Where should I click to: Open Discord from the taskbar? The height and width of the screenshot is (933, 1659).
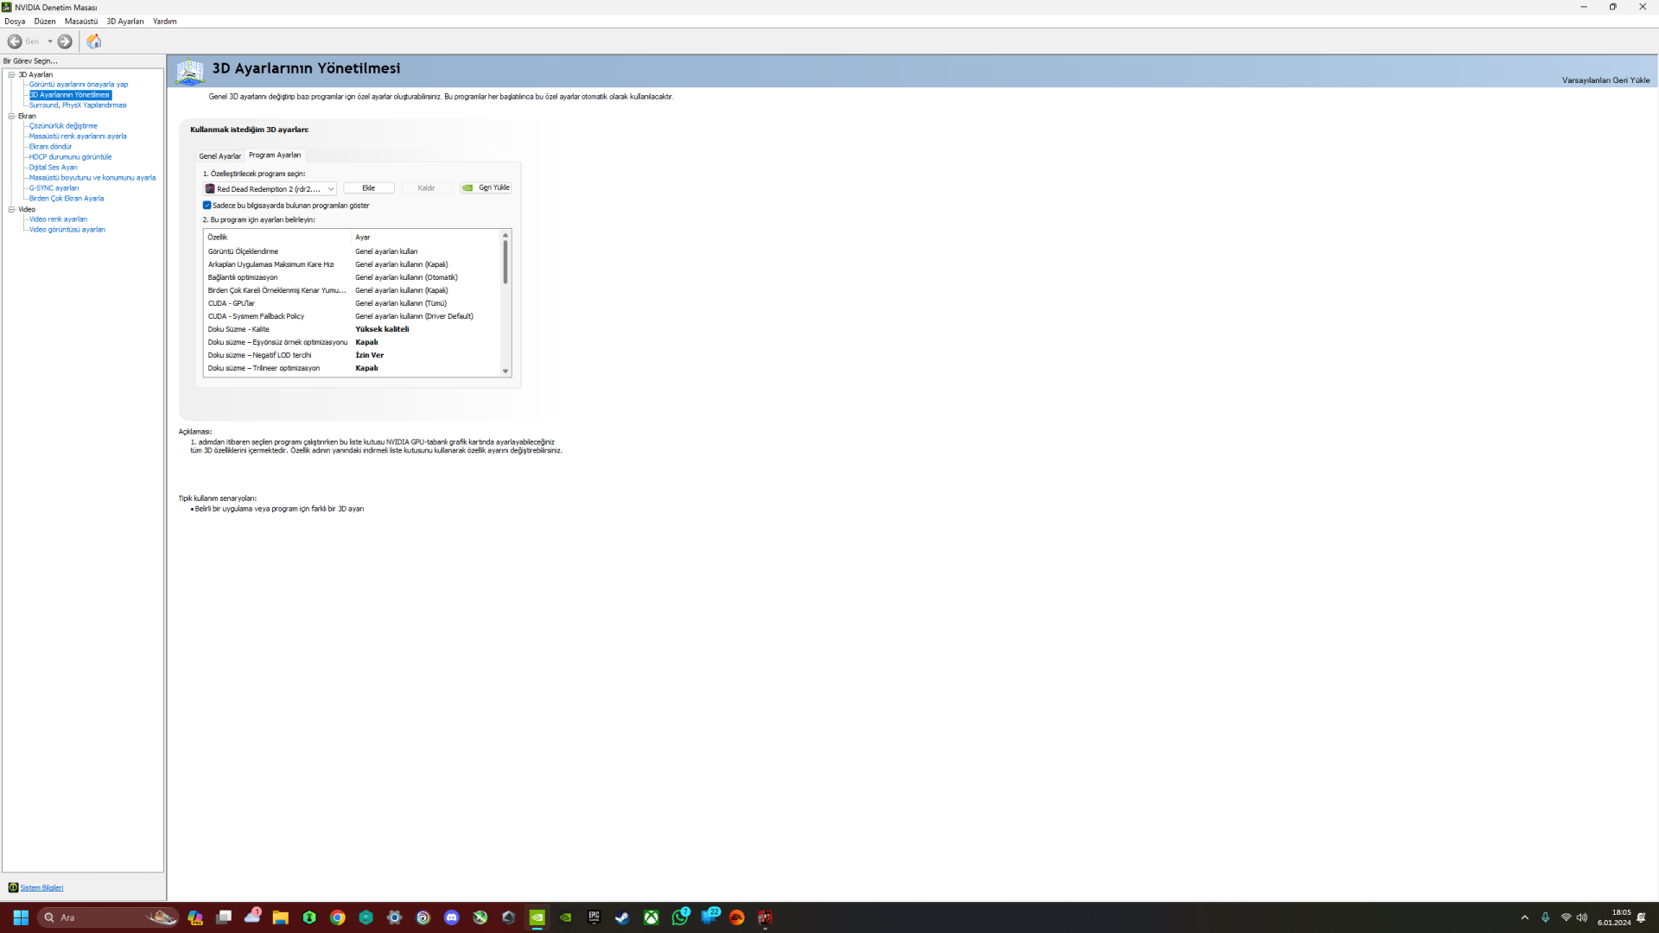coord(452,917)
